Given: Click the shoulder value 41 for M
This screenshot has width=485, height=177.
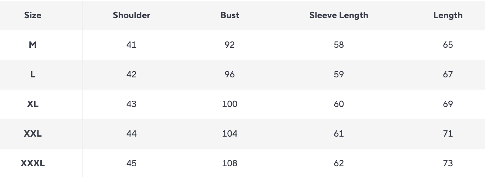Looking at the screenshot, I should tap(131, 45).
